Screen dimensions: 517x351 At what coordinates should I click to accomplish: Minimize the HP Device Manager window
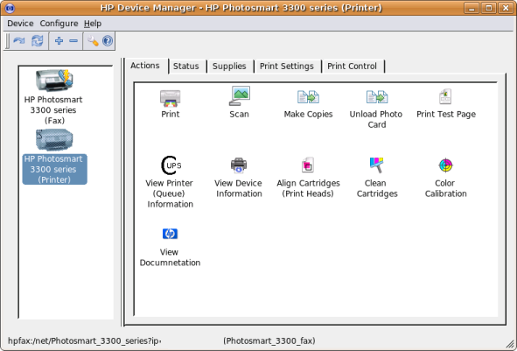point(472,8)
